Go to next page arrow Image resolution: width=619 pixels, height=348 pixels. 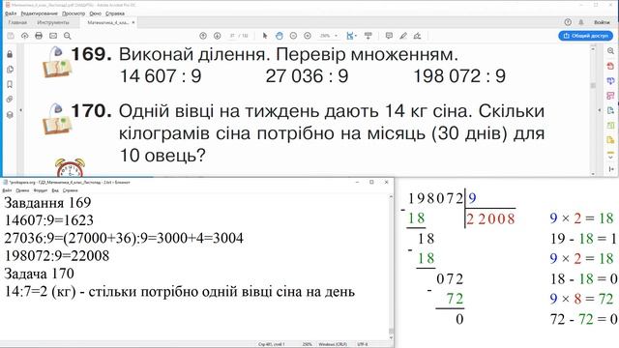217,36
